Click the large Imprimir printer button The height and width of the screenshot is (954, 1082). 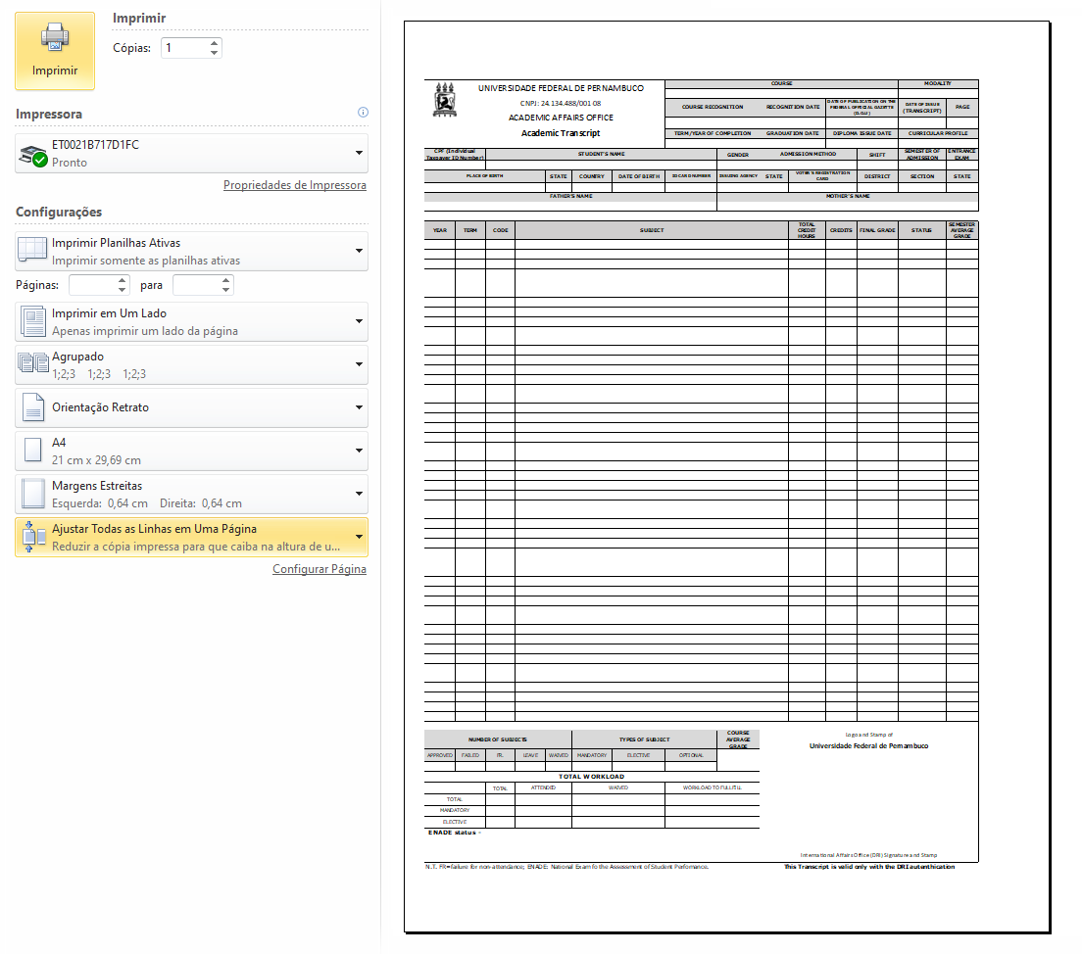tap(55, 51)
